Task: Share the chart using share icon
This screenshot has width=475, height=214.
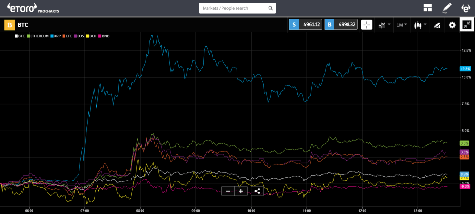Action: [x=257, y=191]
